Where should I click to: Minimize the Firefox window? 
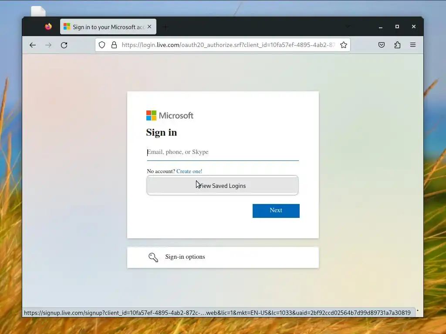pos(381,27)
